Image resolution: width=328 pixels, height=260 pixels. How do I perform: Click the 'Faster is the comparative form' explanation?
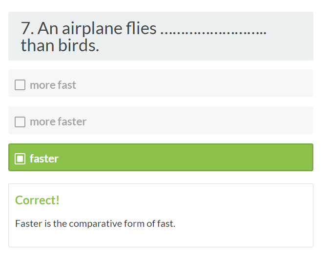pos(95,224)
